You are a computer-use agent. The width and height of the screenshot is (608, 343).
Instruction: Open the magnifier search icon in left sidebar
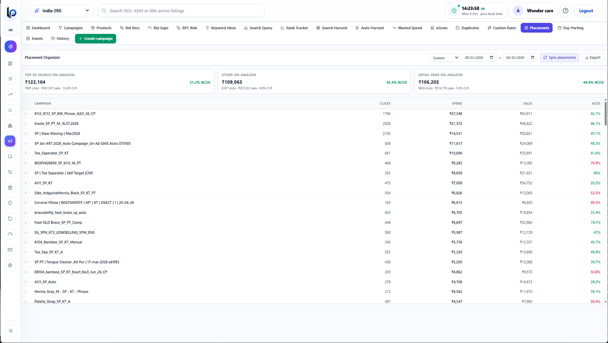click(10, 157)
